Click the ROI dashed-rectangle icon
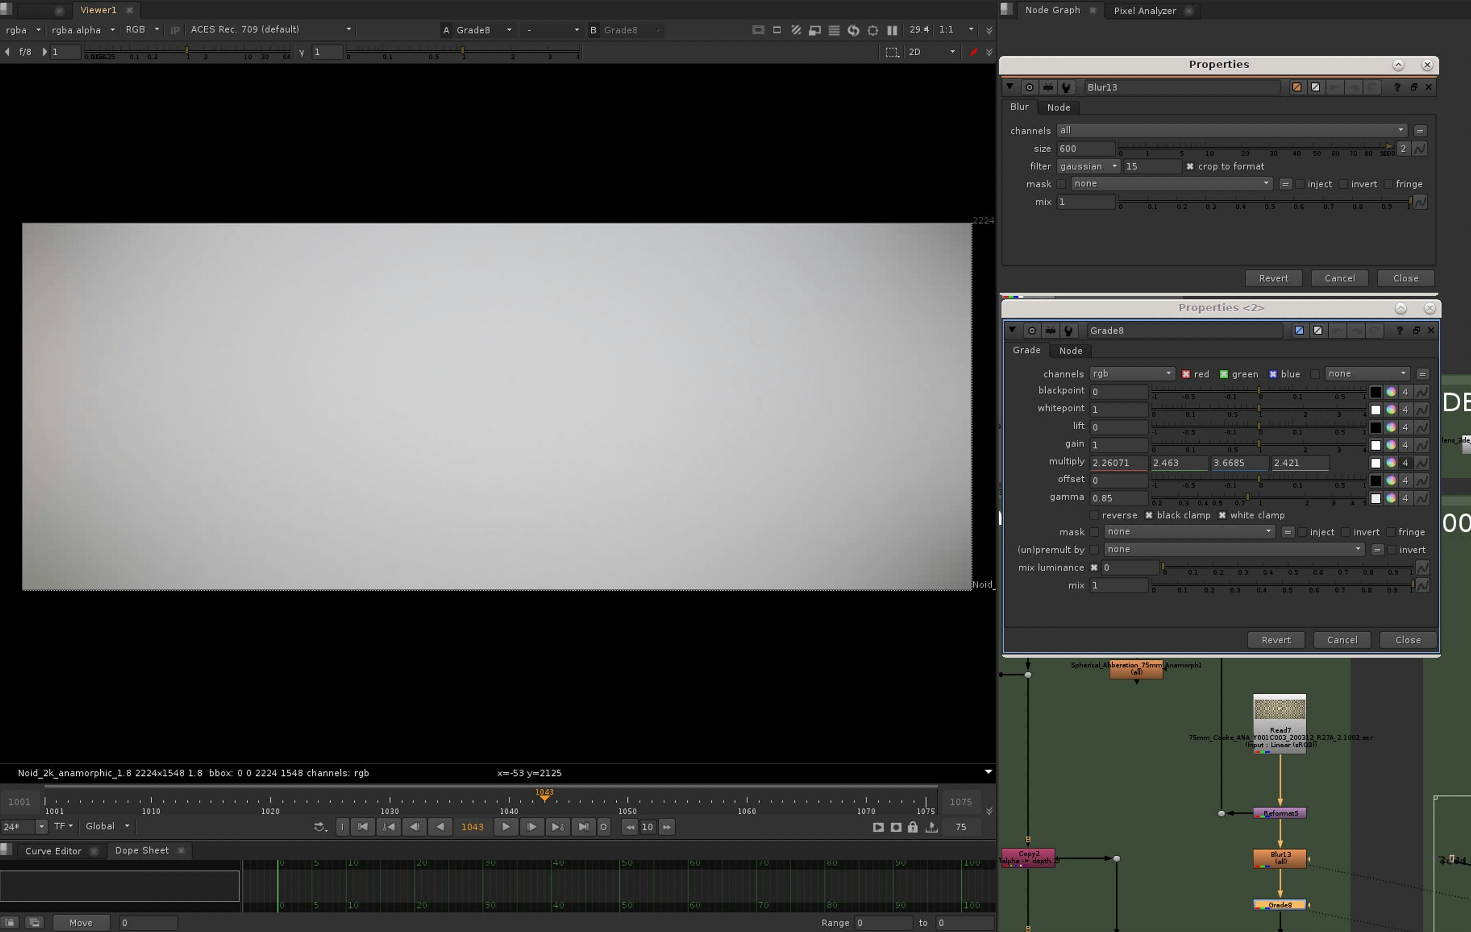Screen dimensions: 1471x932 point(892,53)
